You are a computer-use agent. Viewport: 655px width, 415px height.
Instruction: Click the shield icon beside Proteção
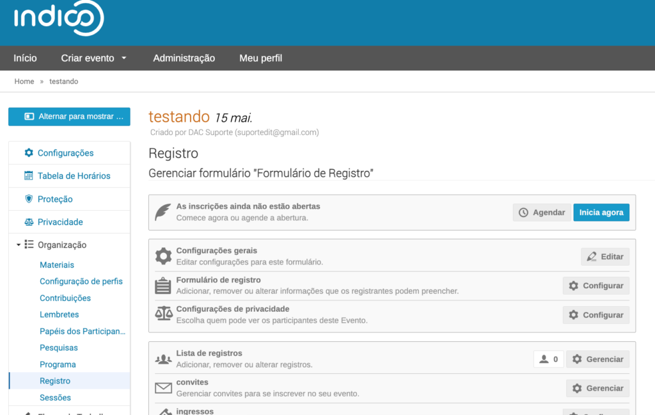(28, 199)
